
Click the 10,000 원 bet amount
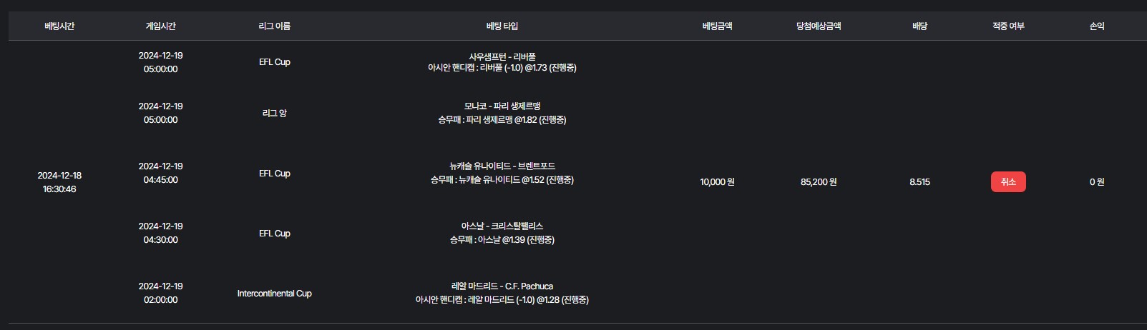coord(717,182)
